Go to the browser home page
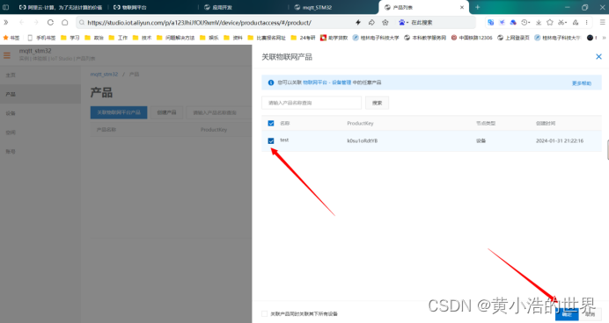The height and width of the screenshot is (323, 609). click(65, 23)
